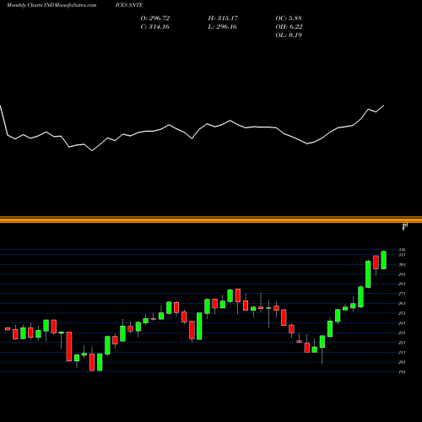Screen dimensions: 422x422
Task: Select the low value 'L: 296.16'
Action: pos(223,27)
